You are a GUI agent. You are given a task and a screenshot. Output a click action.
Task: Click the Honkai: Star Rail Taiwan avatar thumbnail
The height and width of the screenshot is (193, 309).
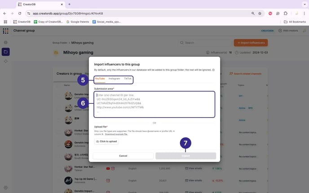coord(68,168)
